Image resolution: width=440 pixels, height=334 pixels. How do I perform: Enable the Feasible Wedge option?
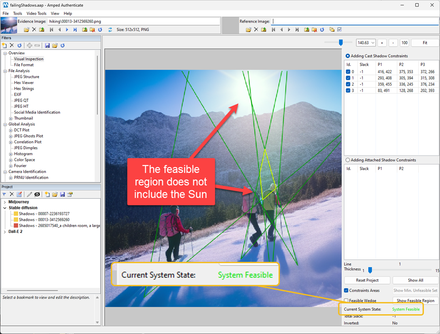(x=347, y=300)
